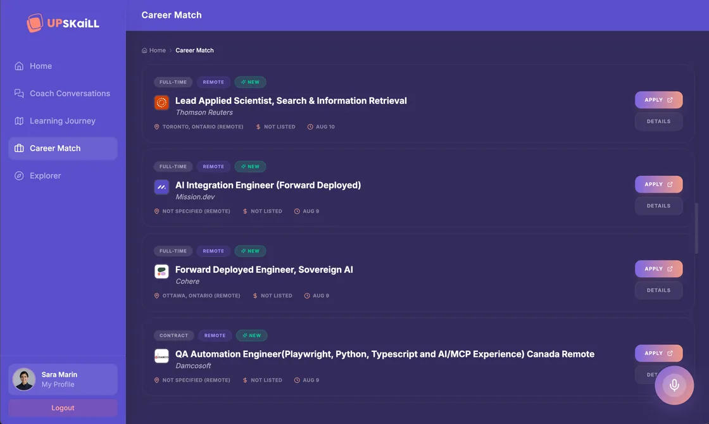This screenshot has width=709, height=424.
Task: Click the UpSkaiLL logo icon
Action: click(34, 23)
